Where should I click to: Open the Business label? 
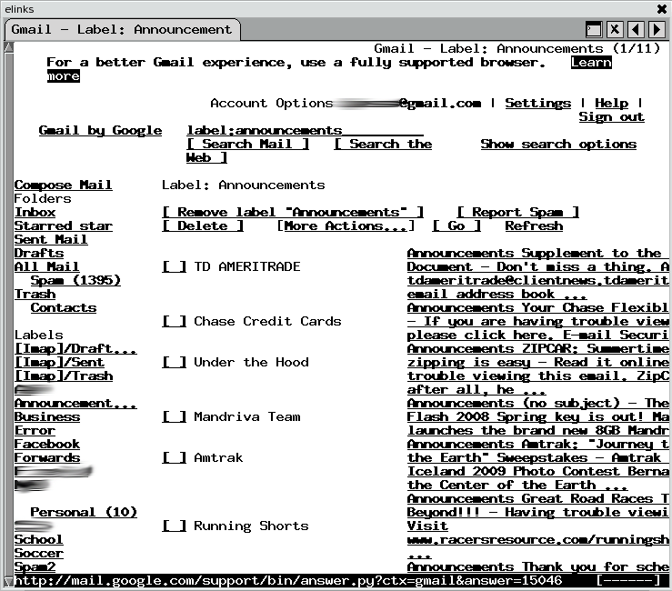(46, 416)
